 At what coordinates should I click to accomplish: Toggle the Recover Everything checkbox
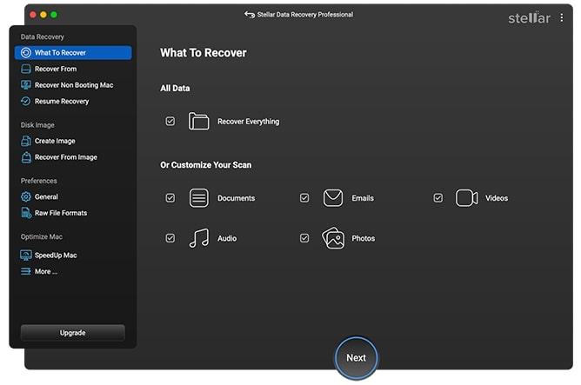click(x=170, y=121)
